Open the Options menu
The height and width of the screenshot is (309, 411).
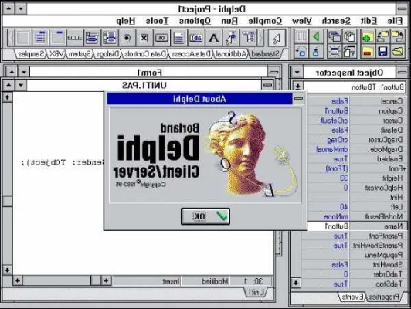tap(195, 21)
